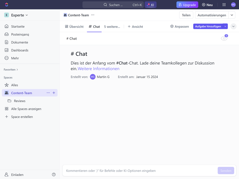Open the Reviews folder
This screenshot has width=239, height=179.
(19, 101)
